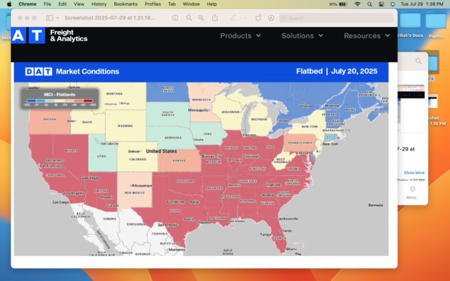Click the search icon in Finder window
This screenshot has width=450, height=281.
coord(418,61)
